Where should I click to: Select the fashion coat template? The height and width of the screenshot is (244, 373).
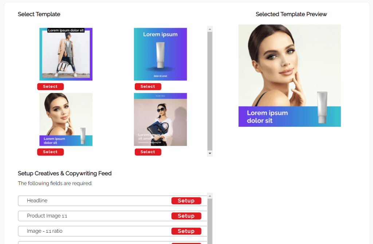pos(50,87)
